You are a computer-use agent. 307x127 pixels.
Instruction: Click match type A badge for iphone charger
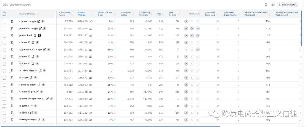[186, 21]
